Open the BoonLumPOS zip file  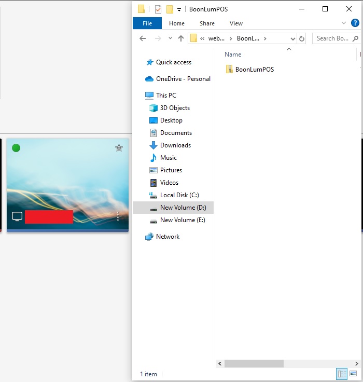pyautogui.click(x=254, y=69)
